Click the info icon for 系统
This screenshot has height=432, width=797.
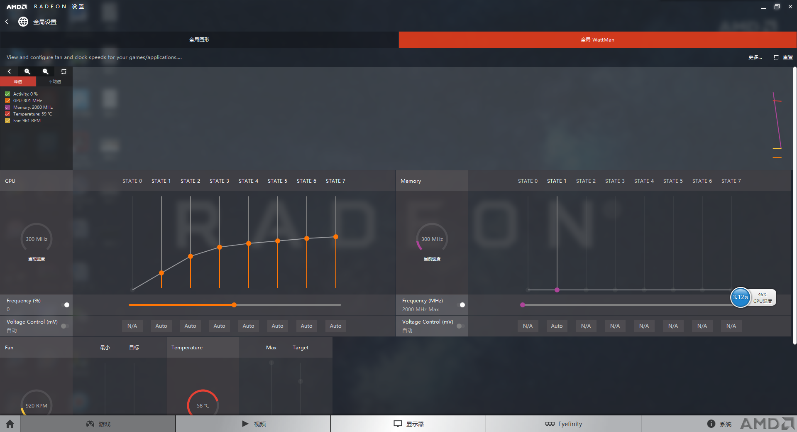click(x=711, y=424)
